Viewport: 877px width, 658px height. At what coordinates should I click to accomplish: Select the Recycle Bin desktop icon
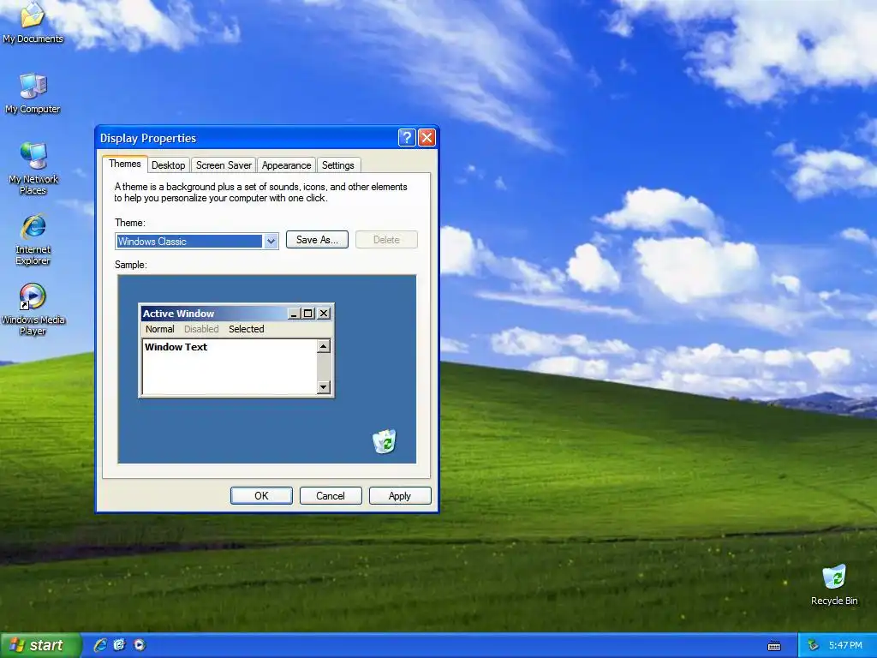834,584
